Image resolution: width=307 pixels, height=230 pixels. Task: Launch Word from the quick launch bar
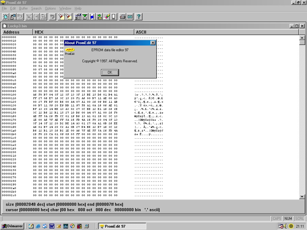click(52, 226)
